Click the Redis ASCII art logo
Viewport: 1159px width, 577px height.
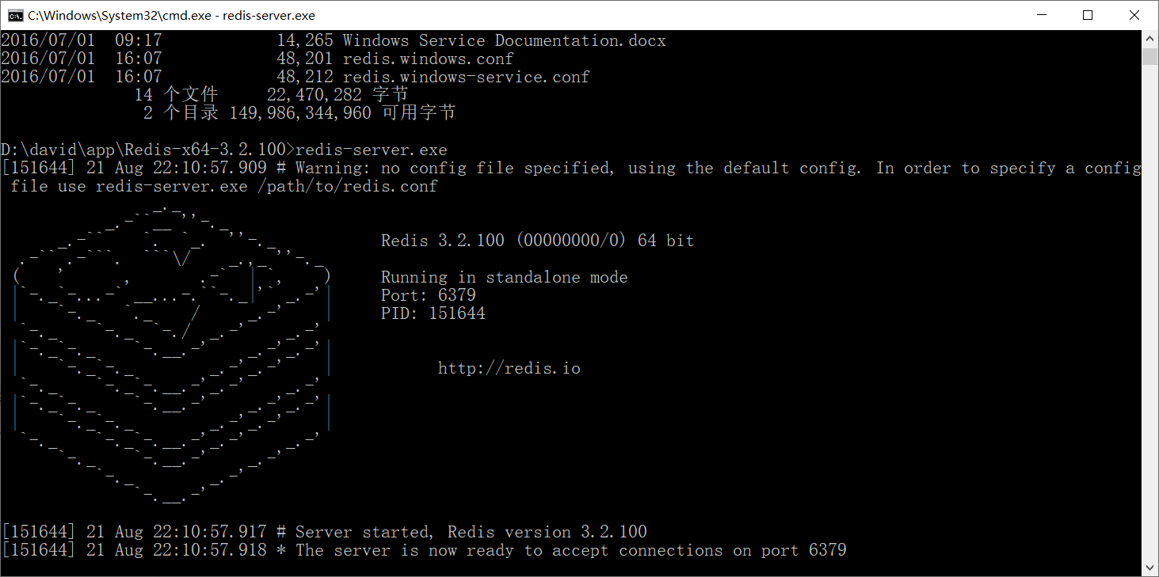click(171, 352)
